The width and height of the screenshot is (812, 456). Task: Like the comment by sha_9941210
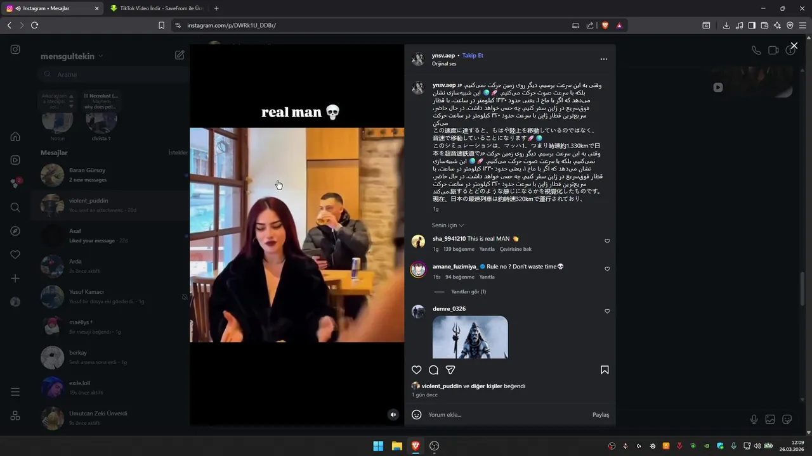click(x=607, y=241)
